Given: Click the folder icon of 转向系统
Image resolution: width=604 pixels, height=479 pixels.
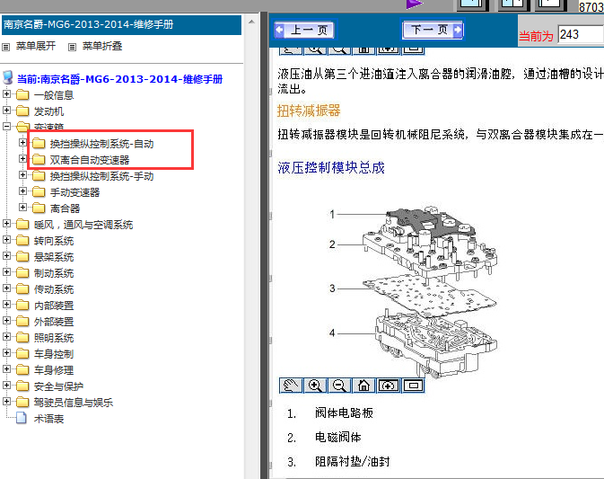Looking at the screenshot, I should (22, 241).
